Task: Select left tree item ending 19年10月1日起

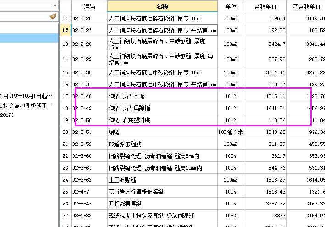Action: 26,96
